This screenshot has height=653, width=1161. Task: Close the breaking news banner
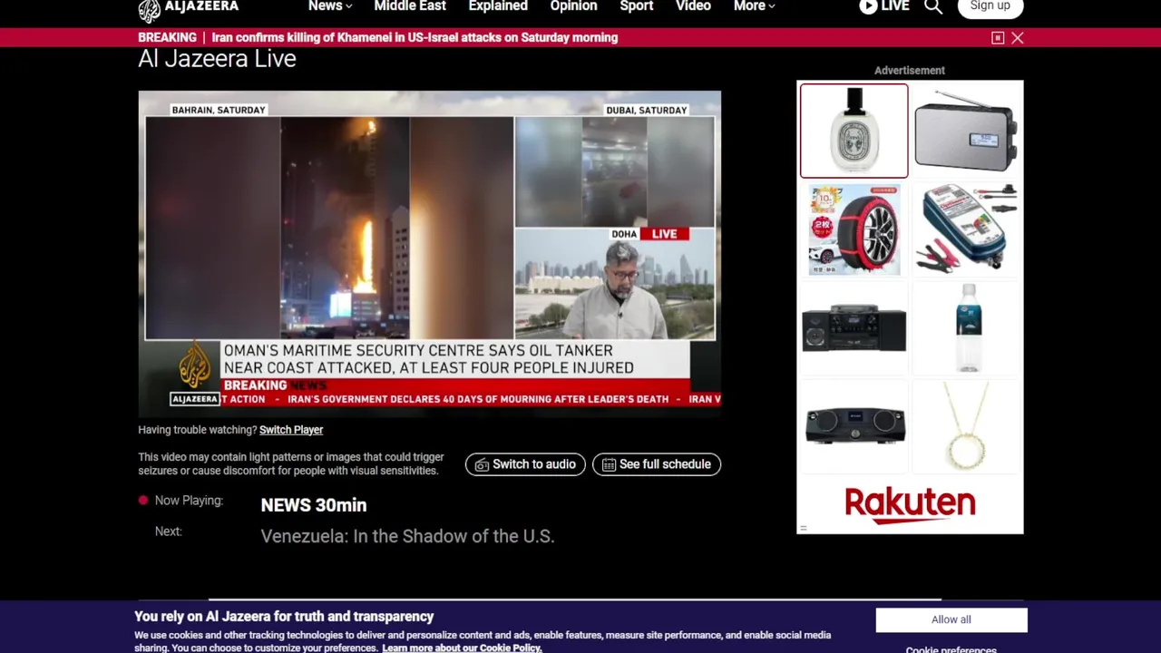(1018, 37)
